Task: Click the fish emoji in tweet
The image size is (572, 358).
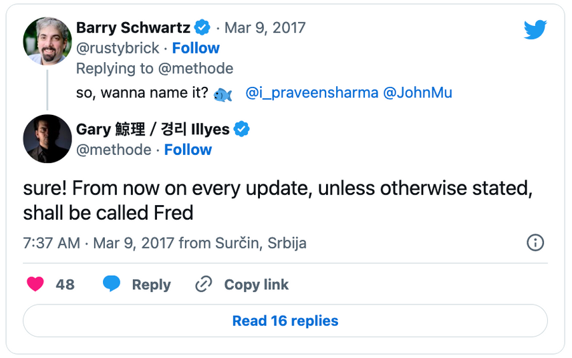Action: 223,94
